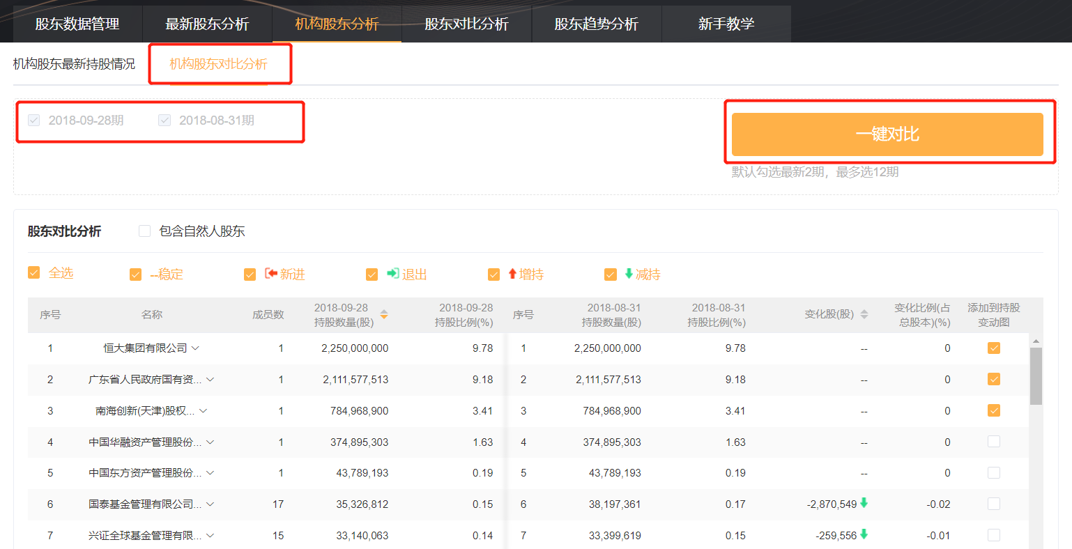1072x549 pixels.
Task: Click member count 17
Action: click(x=278, y=504)
